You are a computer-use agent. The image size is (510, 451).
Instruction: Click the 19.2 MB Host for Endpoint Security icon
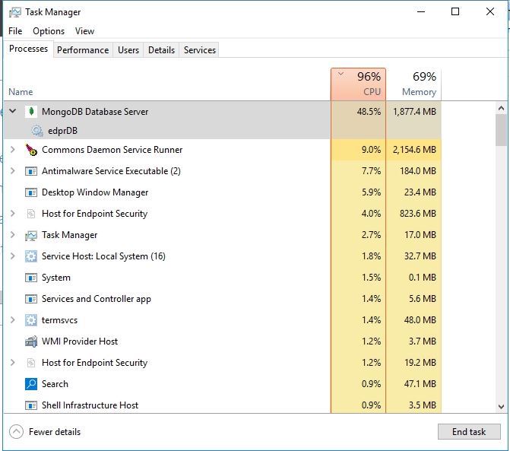click(x=31, y=363)
